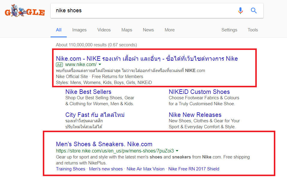Open the Nike.com ad headline link

coord(147,58)
